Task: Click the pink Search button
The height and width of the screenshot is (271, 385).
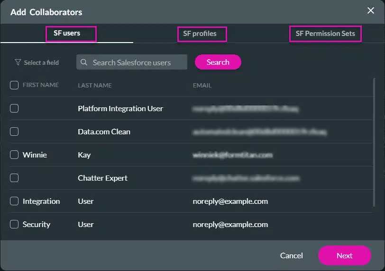Action: pos(218,62)
